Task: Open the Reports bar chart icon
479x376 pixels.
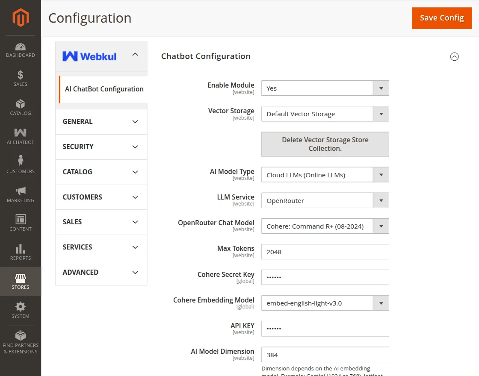Action: [x=21, y=249]
